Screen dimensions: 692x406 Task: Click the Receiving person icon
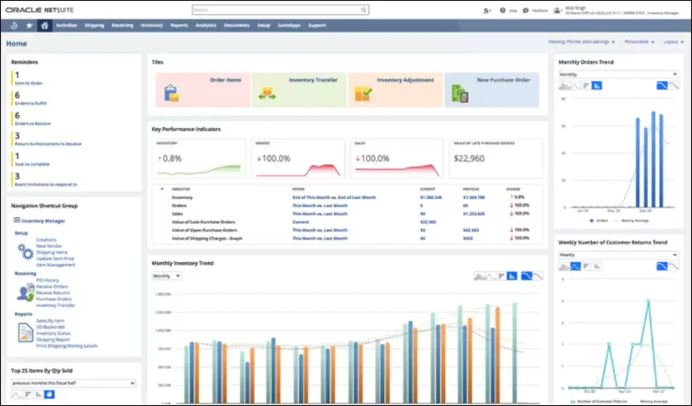25,293
